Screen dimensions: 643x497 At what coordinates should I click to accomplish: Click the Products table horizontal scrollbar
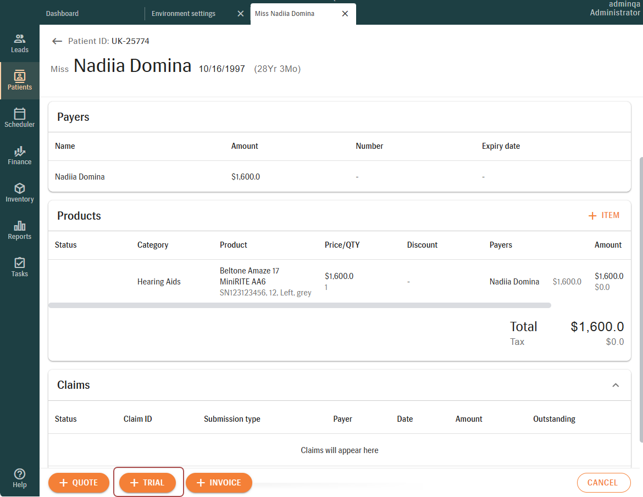coord(300,305)
